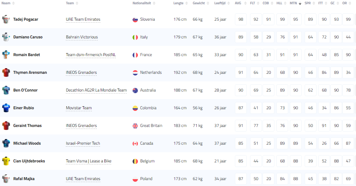The width and height of the screenshot is (356, 186).
Task: Click the Slovenia flag icon
Action: coord(135,20)
